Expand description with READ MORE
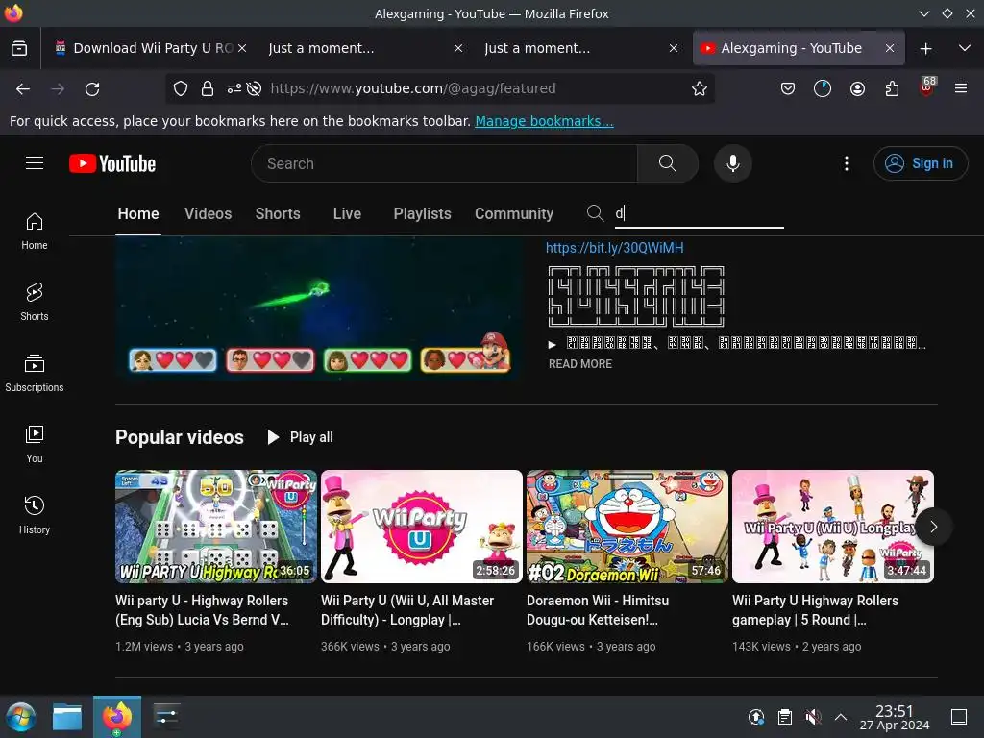 pyautogui.click(x=579, y=364)
